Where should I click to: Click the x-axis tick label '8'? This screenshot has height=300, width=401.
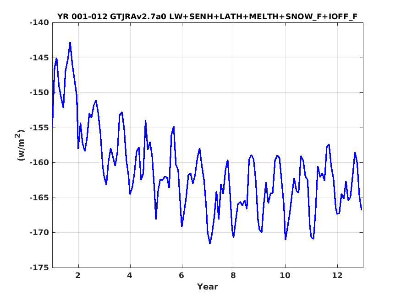click(x=233, y=275)
